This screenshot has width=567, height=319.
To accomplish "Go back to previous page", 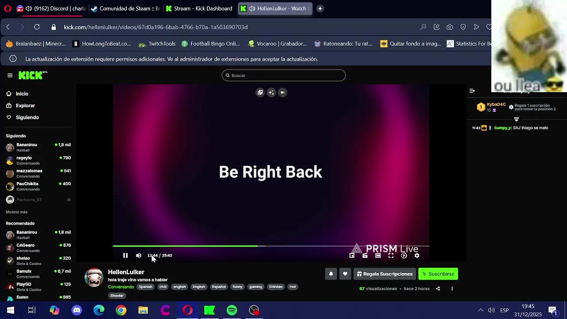I will [x=8, y=27].
